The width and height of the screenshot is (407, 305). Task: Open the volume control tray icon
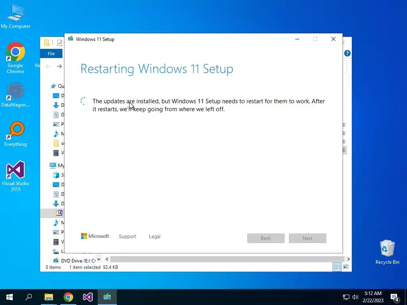tap(355, 297)
